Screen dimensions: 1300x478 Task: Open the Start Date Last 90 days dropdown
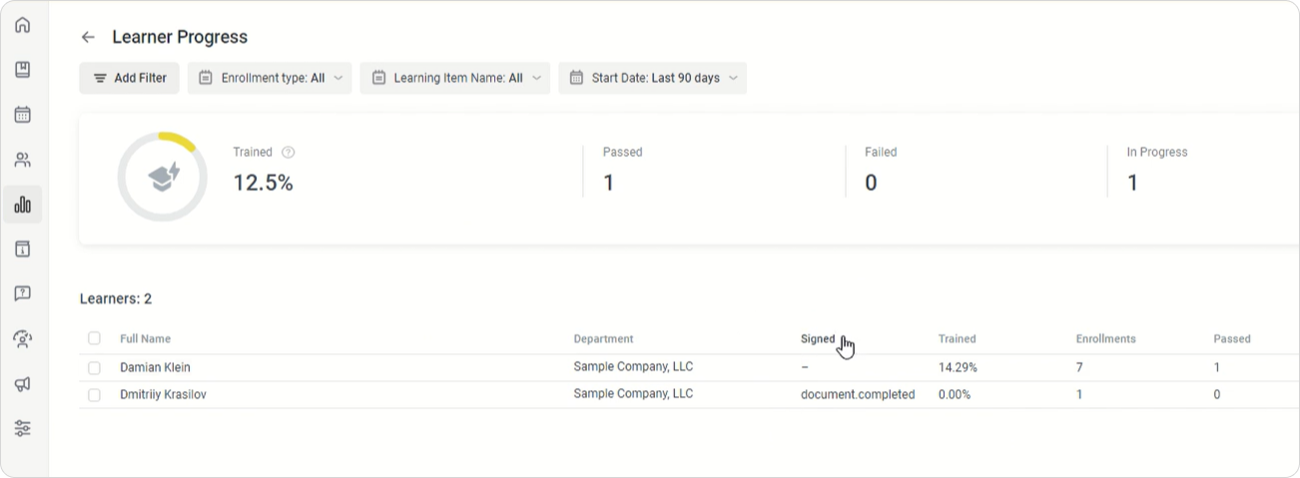652,78
